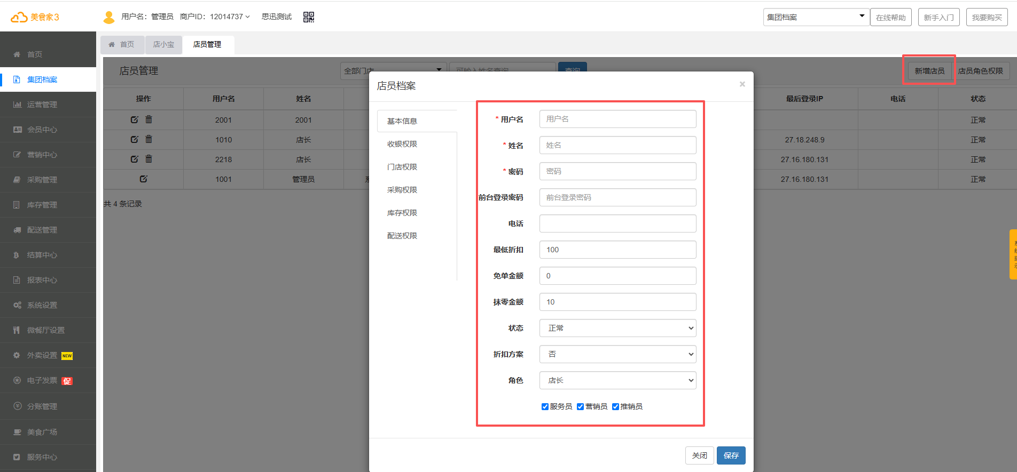The height and width of the screenshot is (472, 1017).
Task: Click the 用户名 input field
Action: tap(617, 119)
